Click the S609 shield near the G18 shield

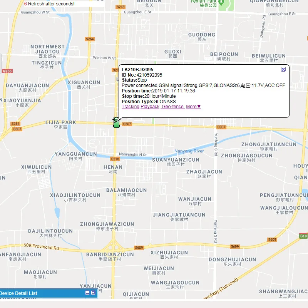point(272,239)
